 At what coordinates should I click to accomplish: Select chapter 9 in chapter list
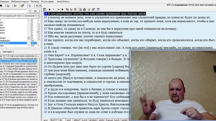coord(34,38)
